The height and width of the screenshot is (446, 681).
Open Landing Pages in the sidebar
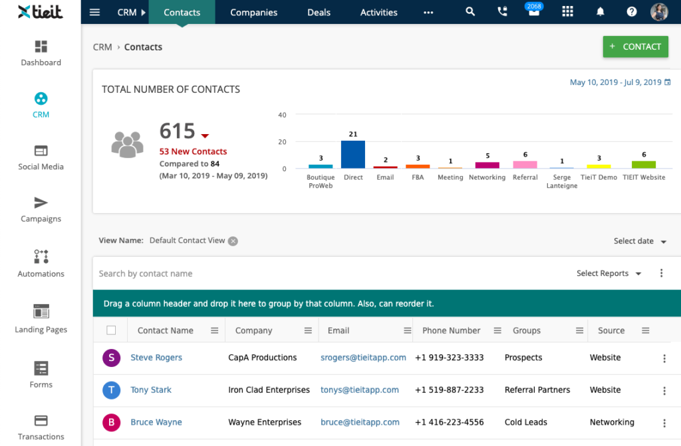(x=41, y=312)
